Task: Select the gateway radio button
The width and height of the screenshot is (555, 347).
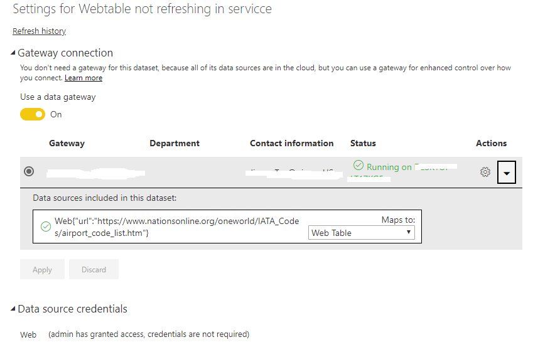Action: tap(29, 171)
